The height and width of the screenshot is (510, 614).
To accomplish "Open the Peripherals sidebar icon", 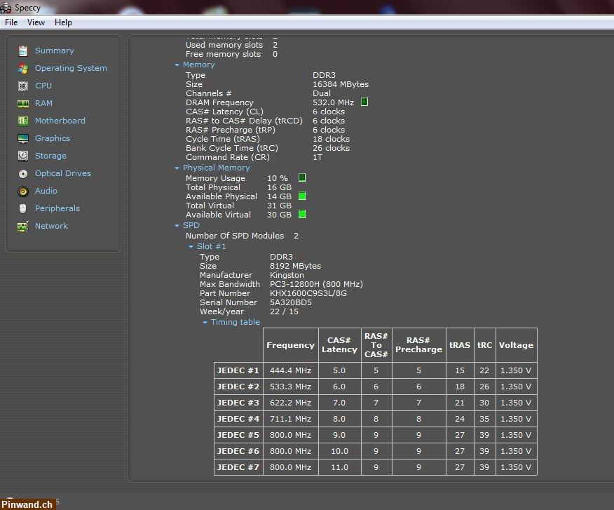I will (x=23, y=208).
